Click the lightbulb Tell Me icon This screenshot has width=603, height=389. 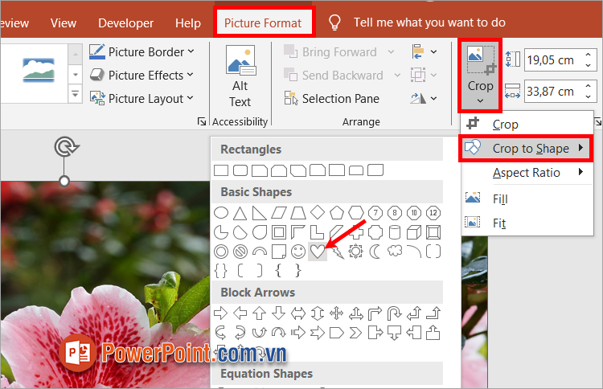click(x=334, y=23)
